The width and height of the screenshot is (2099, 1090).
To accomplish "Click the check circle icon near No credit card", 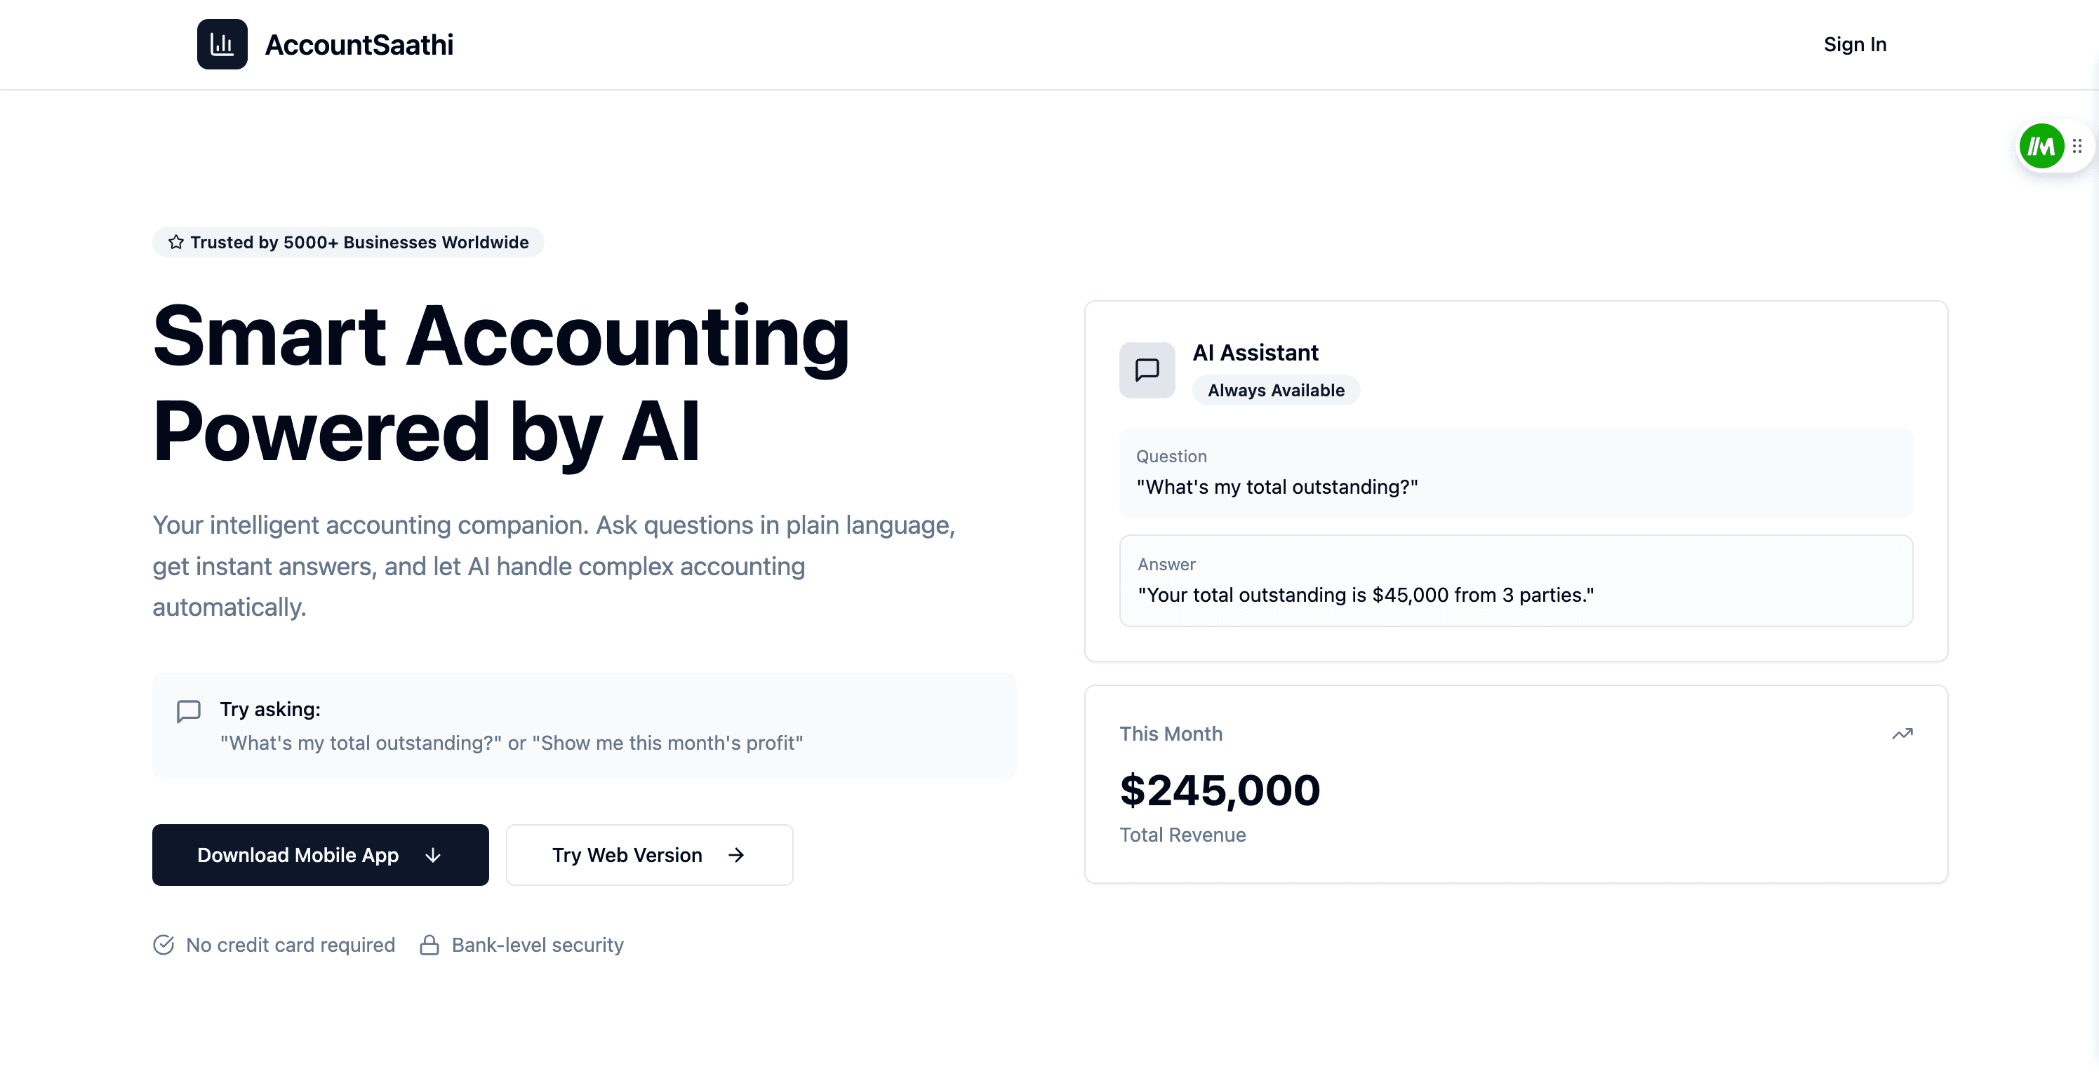I will click(164, 944).
